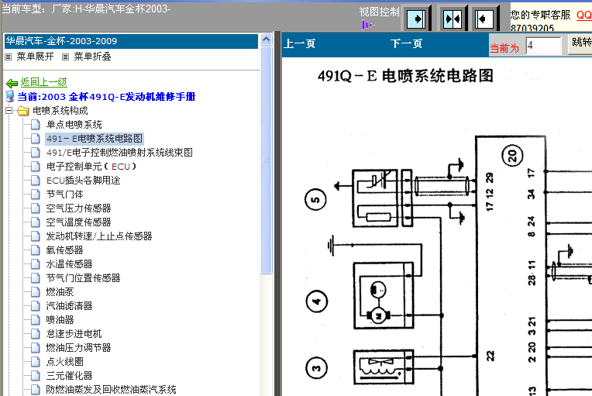
Task: Click the page icon beside 三元催化器
Action: [x=36, y=376]
